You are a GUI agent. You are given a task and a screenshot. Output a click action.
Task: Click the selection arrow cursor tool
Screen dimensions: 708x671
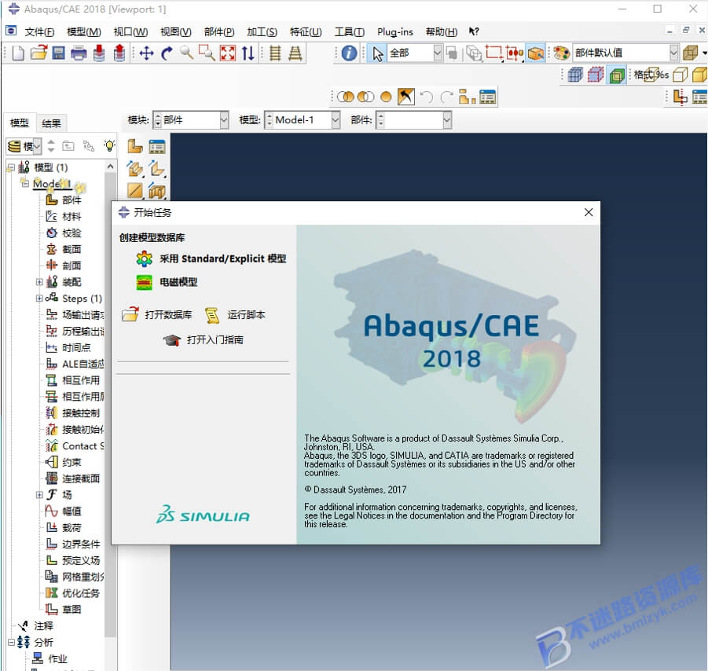click(377, 53)
